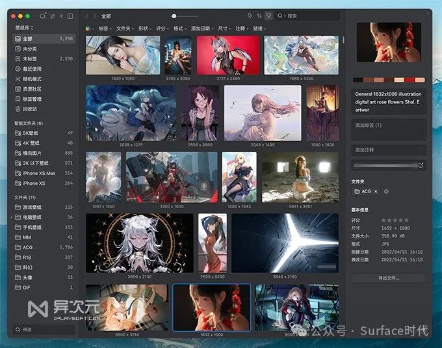442x348 pixels.
Task: Toggle the sidebar layout icon
Action: click(x=70, y=16)
